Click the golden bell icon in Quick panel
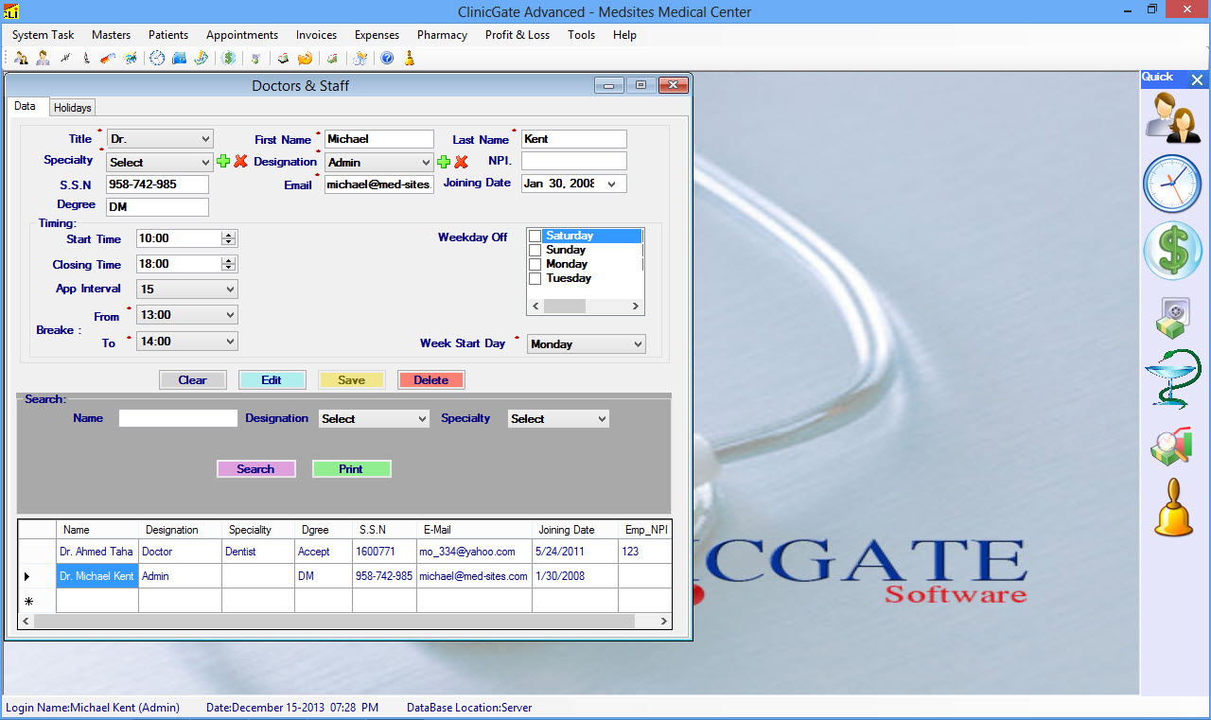This screenshot has height=720, width=1211. click(x=1172, y=508)
